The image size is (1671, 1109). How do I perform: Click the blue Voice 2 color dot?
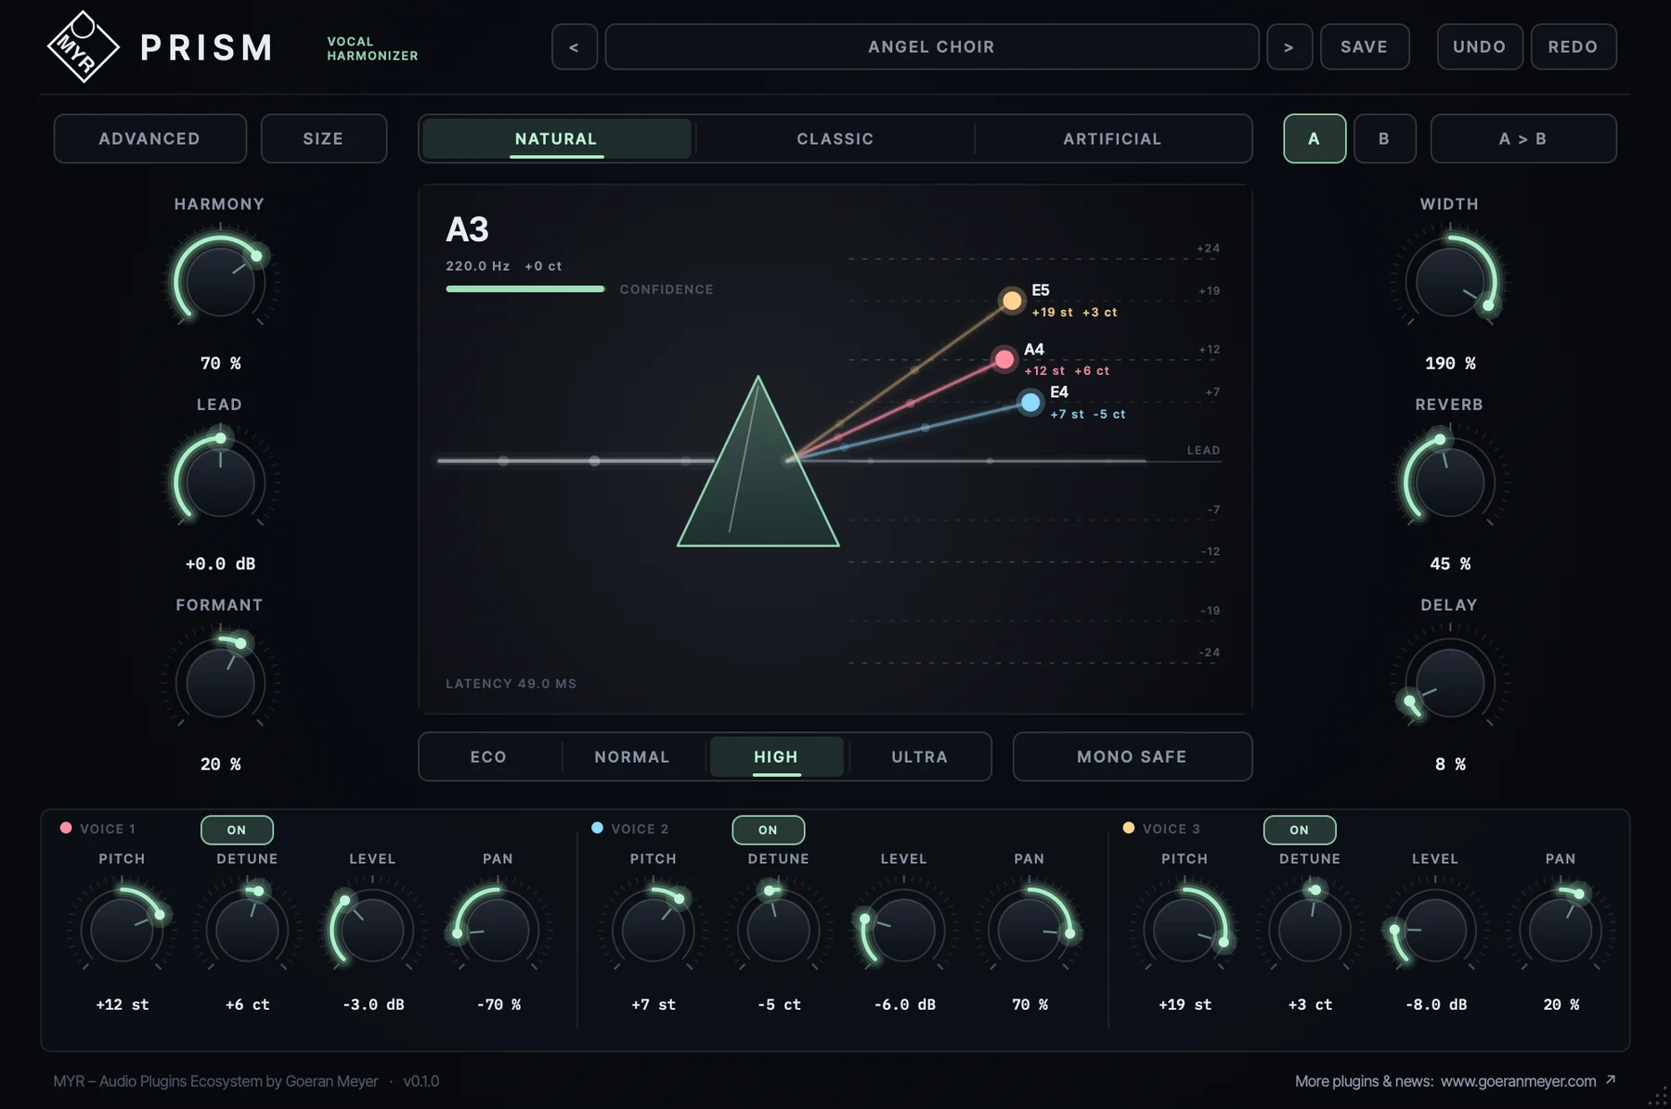[597, 828]
